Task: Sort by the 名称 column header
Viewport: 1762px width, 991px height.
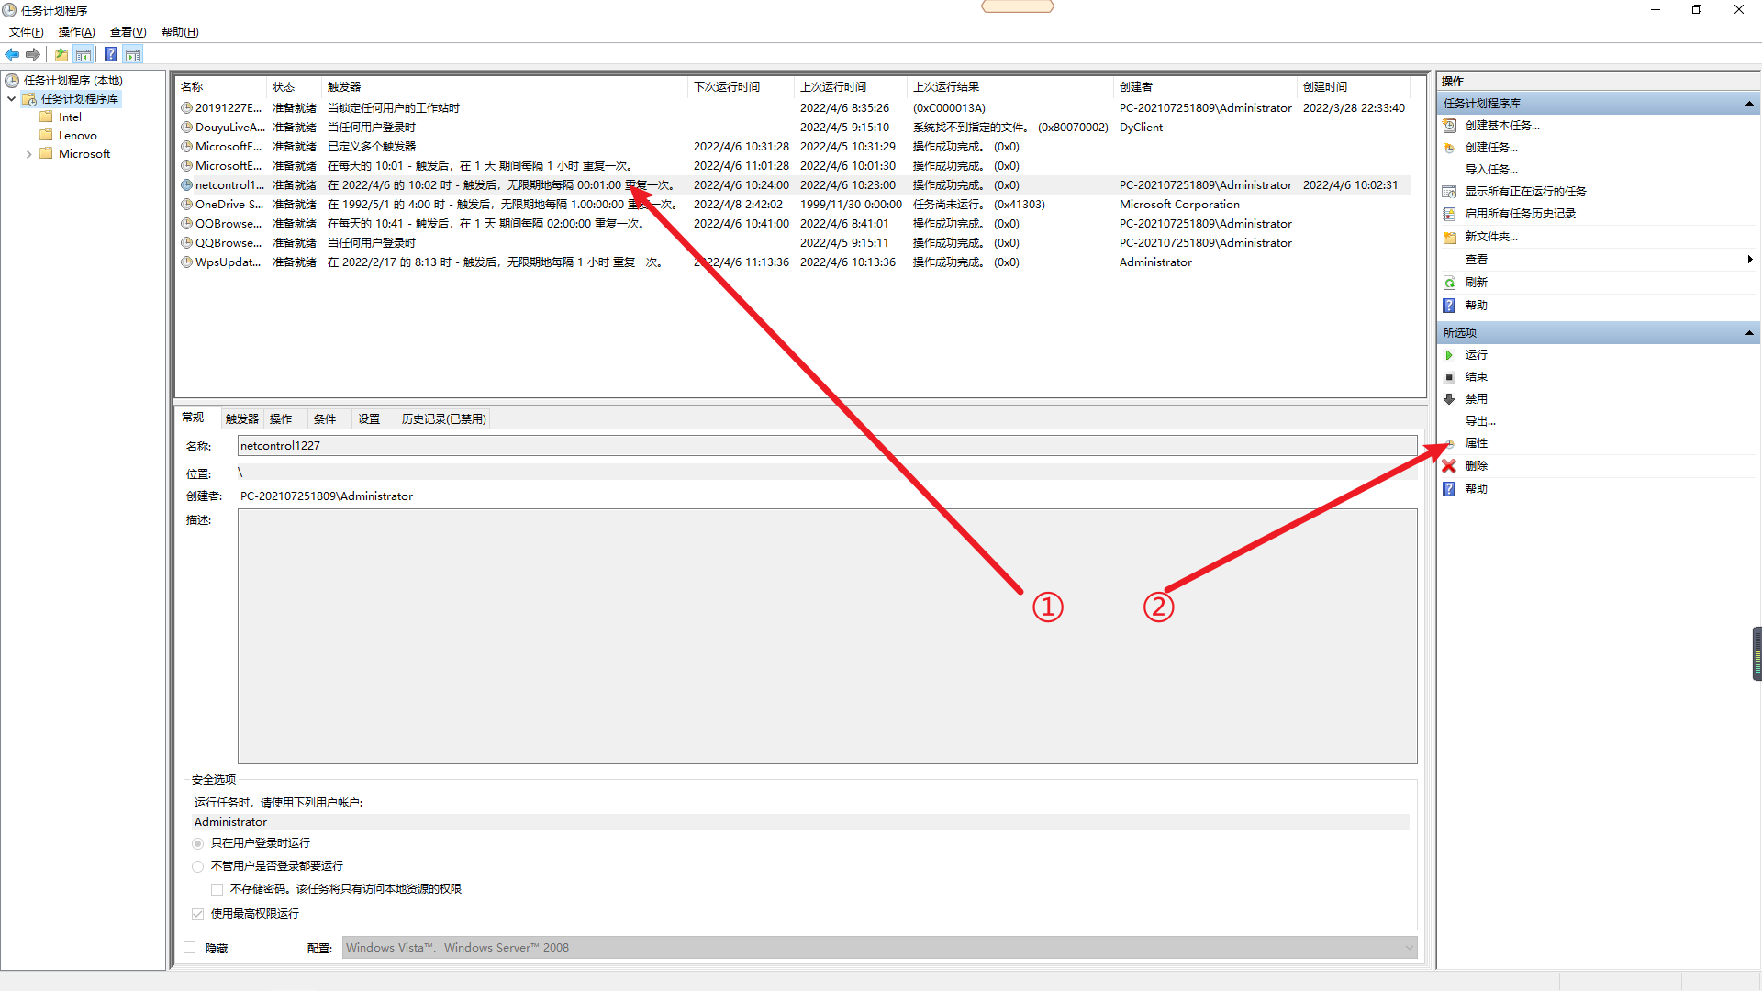Action: point(221,87)
